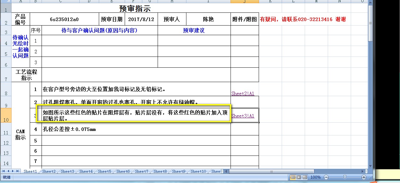This screenshot has height=183, width=400.
Task: Switch to Normal view icon
Action: [x=293, y=177]
